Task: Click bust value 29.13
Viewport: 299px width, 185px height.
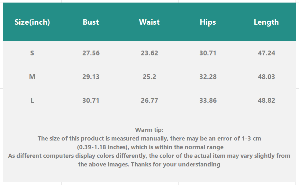Action: pos(91,77)
